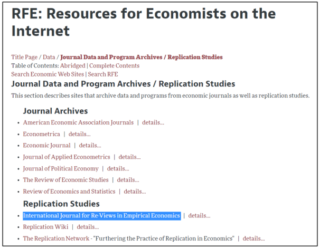Open the Econometrica link

tap(41, 134)
